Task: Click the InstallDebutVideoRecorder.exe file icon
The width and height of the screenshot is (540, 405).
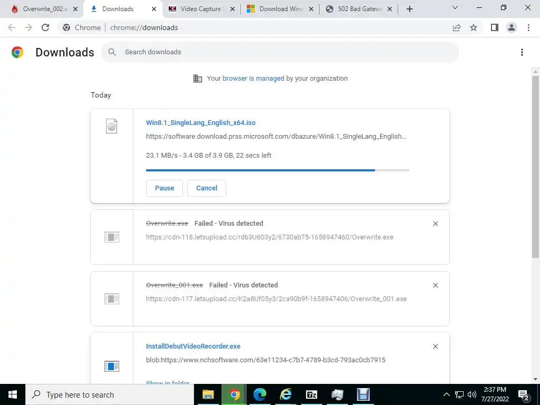Action: [112, 366]
